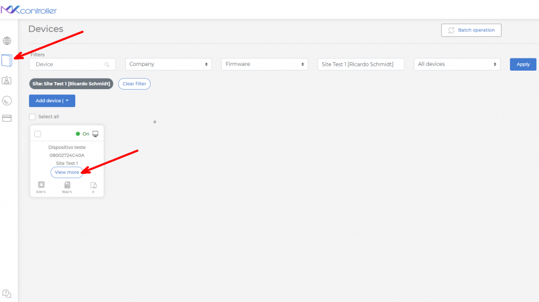Open the crescent circle icon in sidebar
539x302 pixels.
(7, 100)
